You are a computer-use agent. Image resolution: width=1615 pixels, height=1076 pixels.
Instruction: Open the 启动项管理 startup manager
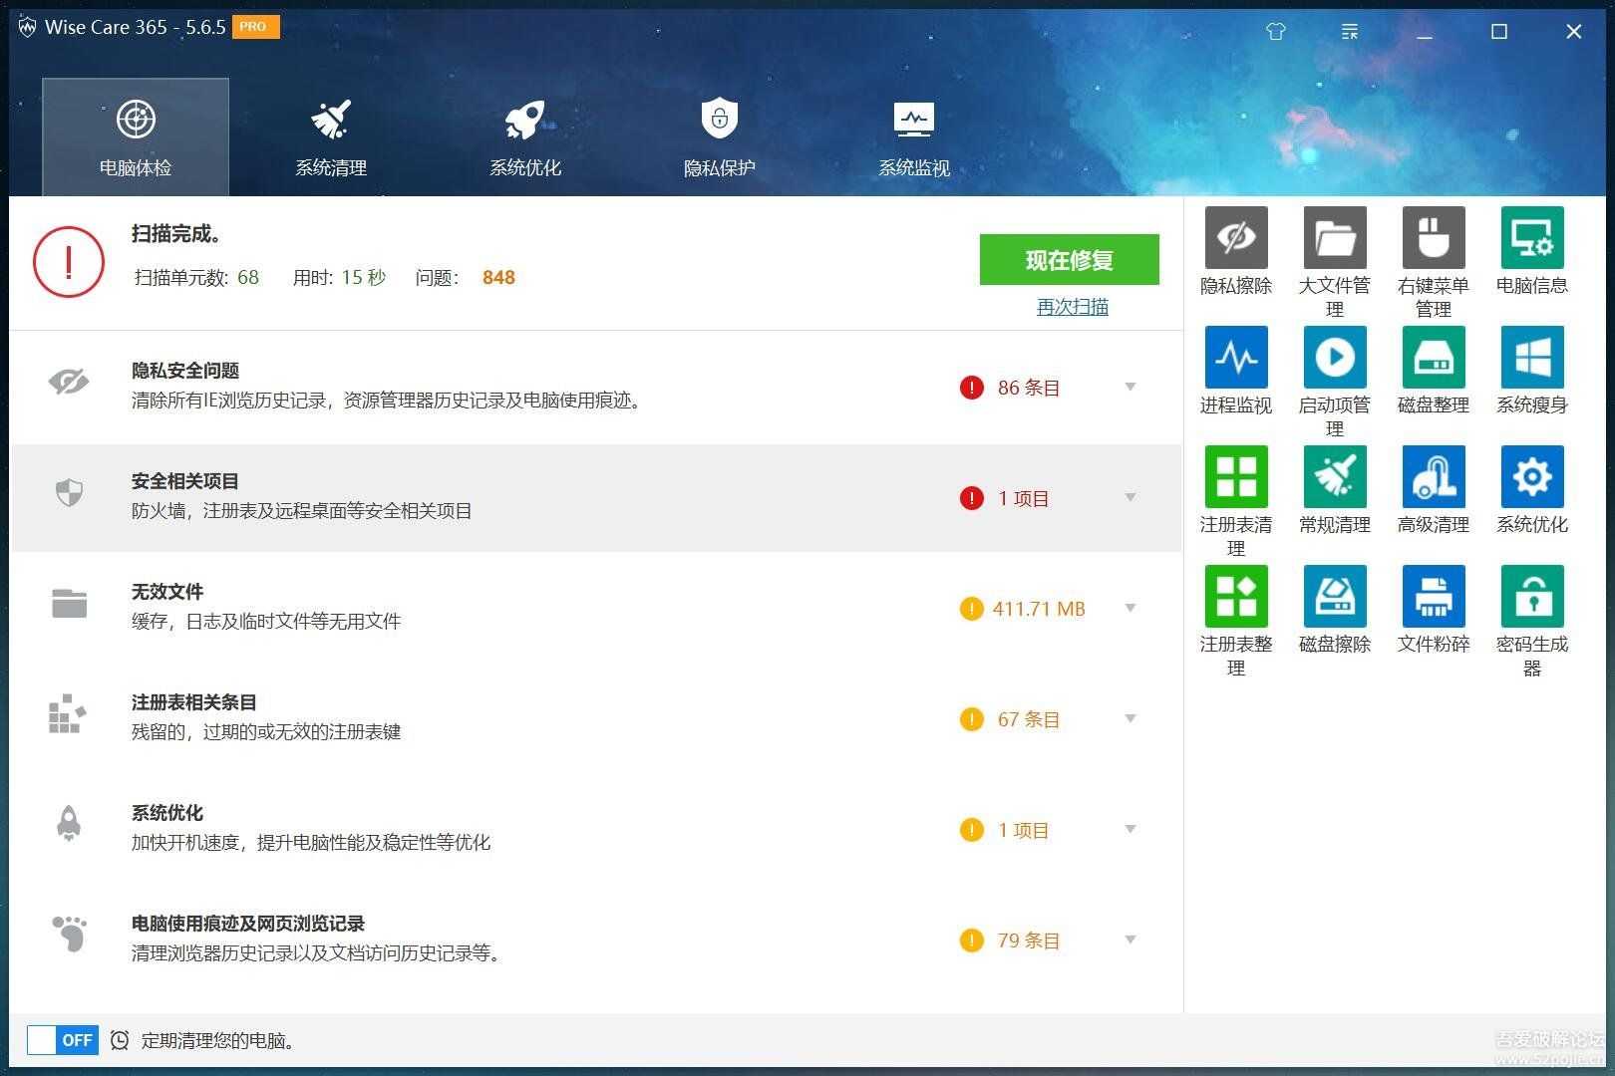click(1334, 359)
